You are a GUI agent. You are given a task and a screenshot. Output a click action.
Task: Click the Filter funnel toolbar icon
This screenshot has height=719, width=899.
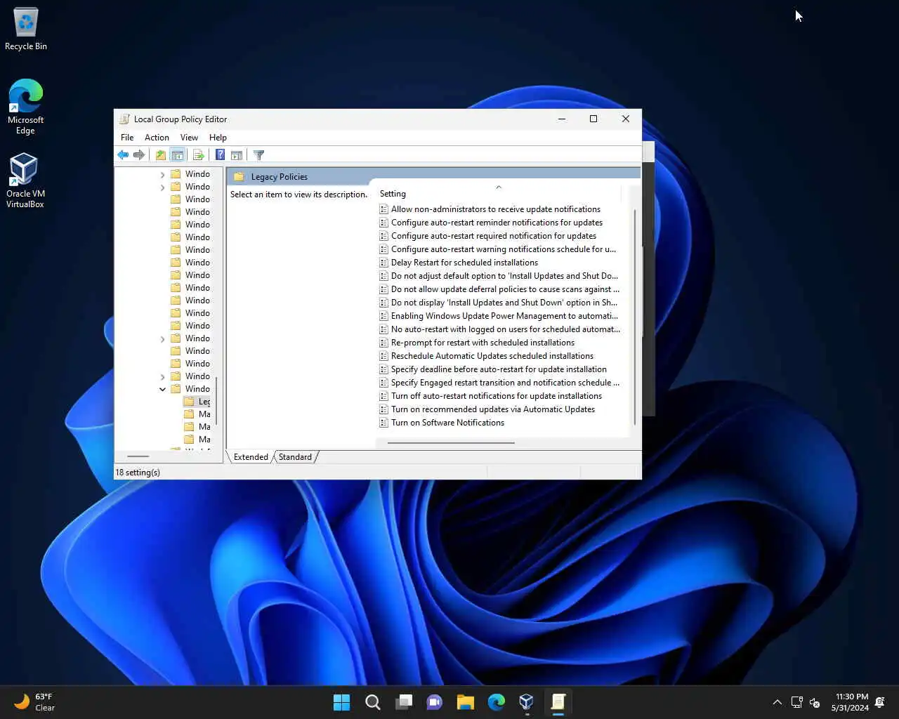tap(258, 155)
